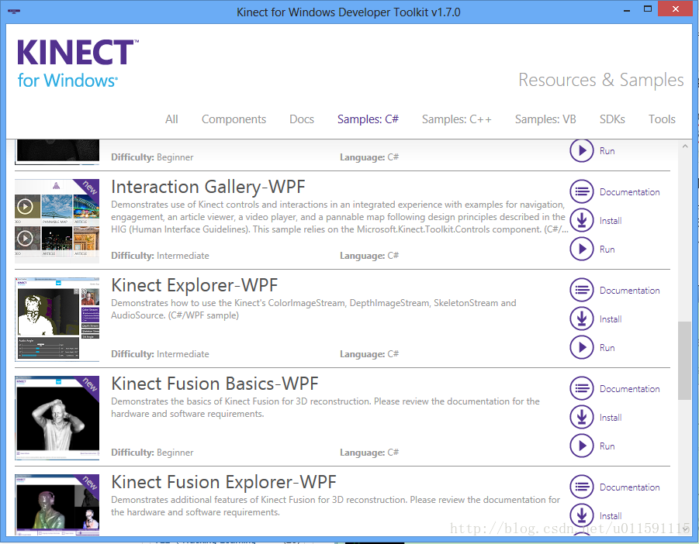Click the Kinect for Windows logo
The image size is (699, 544).
coord(78,64)
